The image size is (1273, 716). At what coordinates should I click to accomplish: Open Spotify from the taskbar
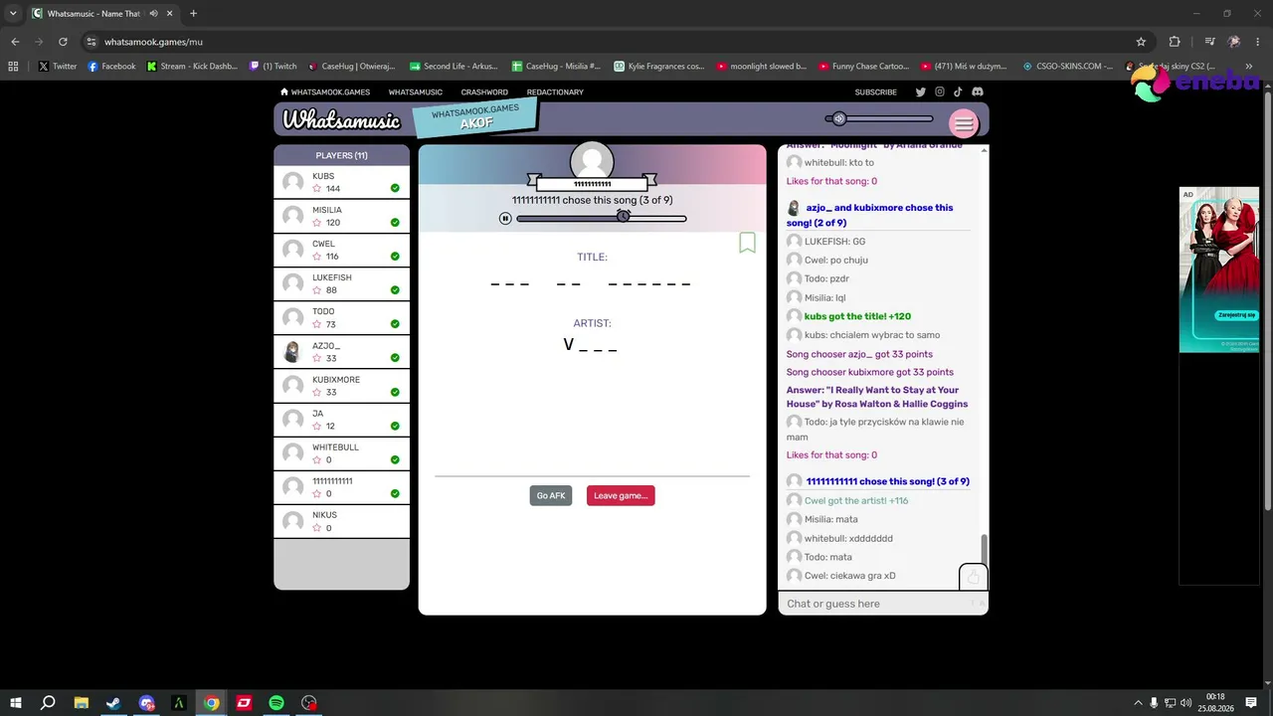(276, 703)
